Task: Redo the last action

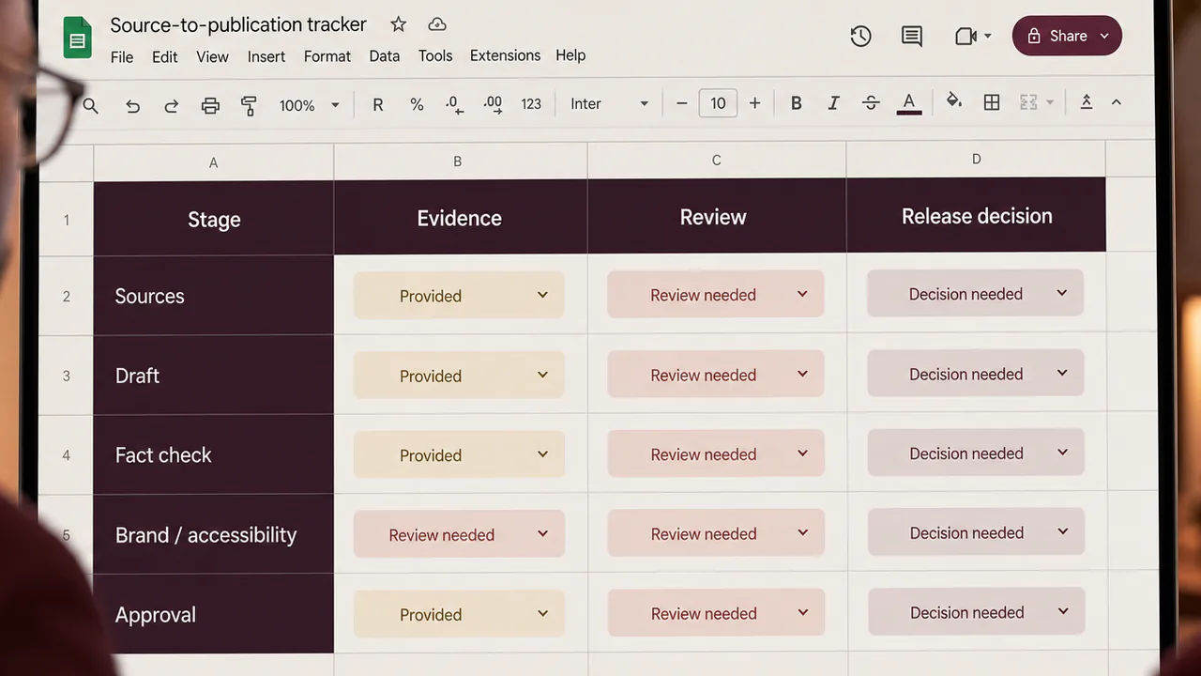Action: [171, 106]
